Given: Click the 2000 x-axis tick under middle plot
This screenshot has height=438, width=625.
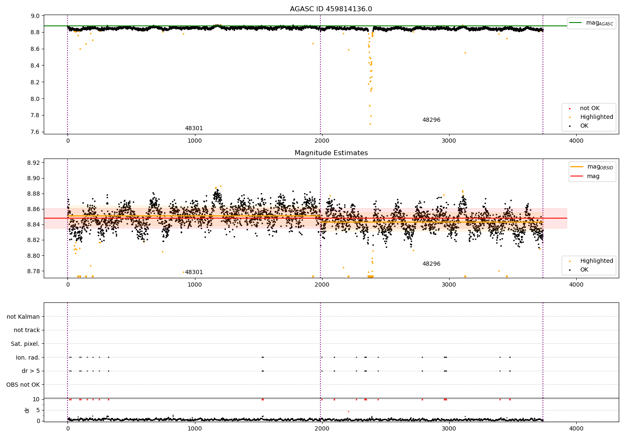Looking at the screenshot, I should (x=322, y=285).
